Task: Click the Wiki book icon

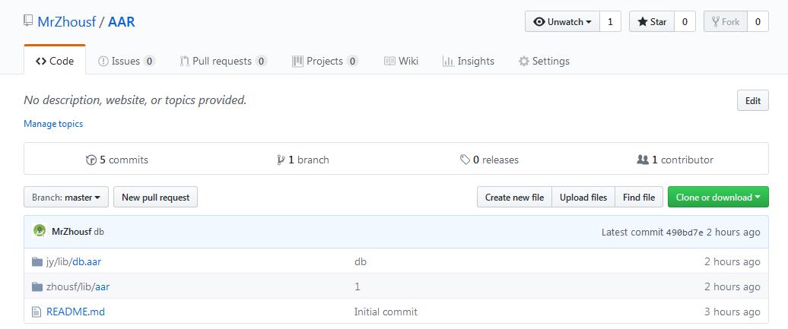Action: 389,62
